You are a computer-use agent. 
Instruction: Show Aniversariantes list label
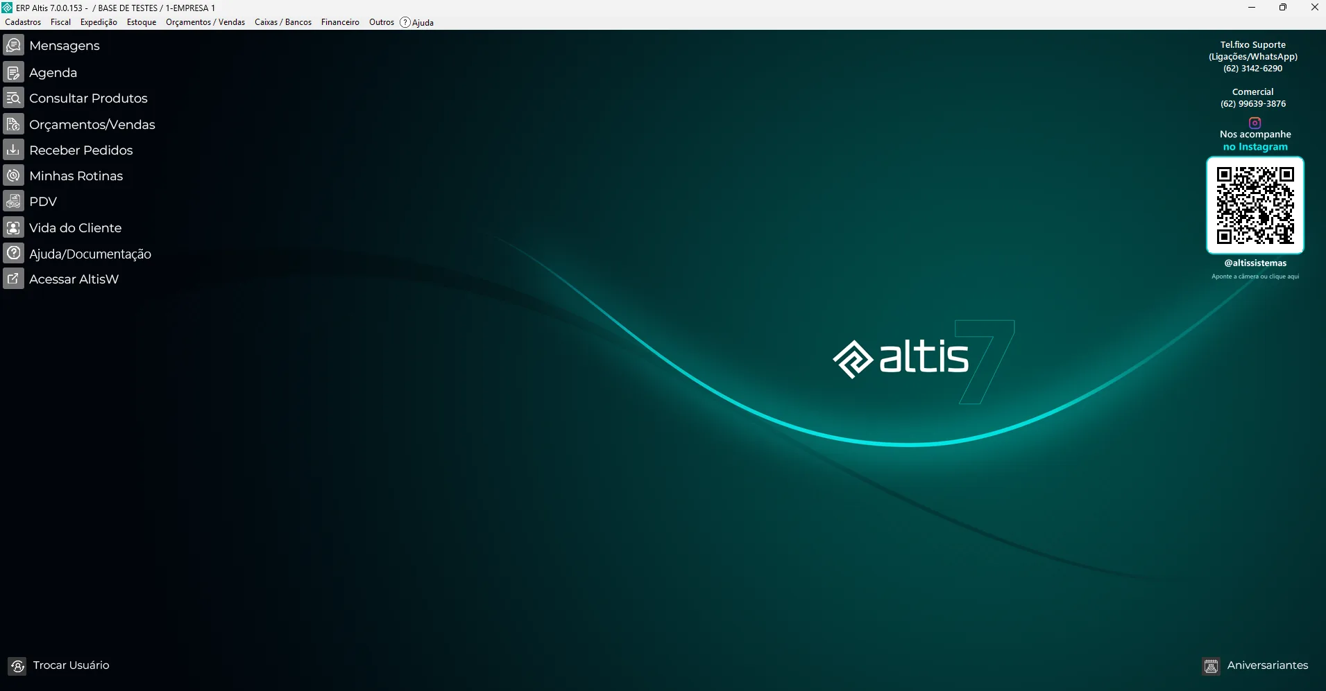point(1268,665)
